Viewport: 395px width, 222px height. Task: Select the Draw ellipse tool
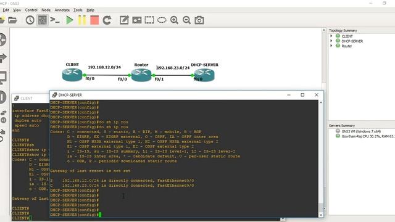[x=162, y=20]
